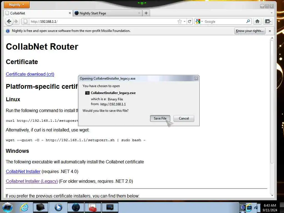This screenshot has height=213, width=284.
Task: Click 'from: http://192.168.1.1' text in dialog
Action: point(108,104)
